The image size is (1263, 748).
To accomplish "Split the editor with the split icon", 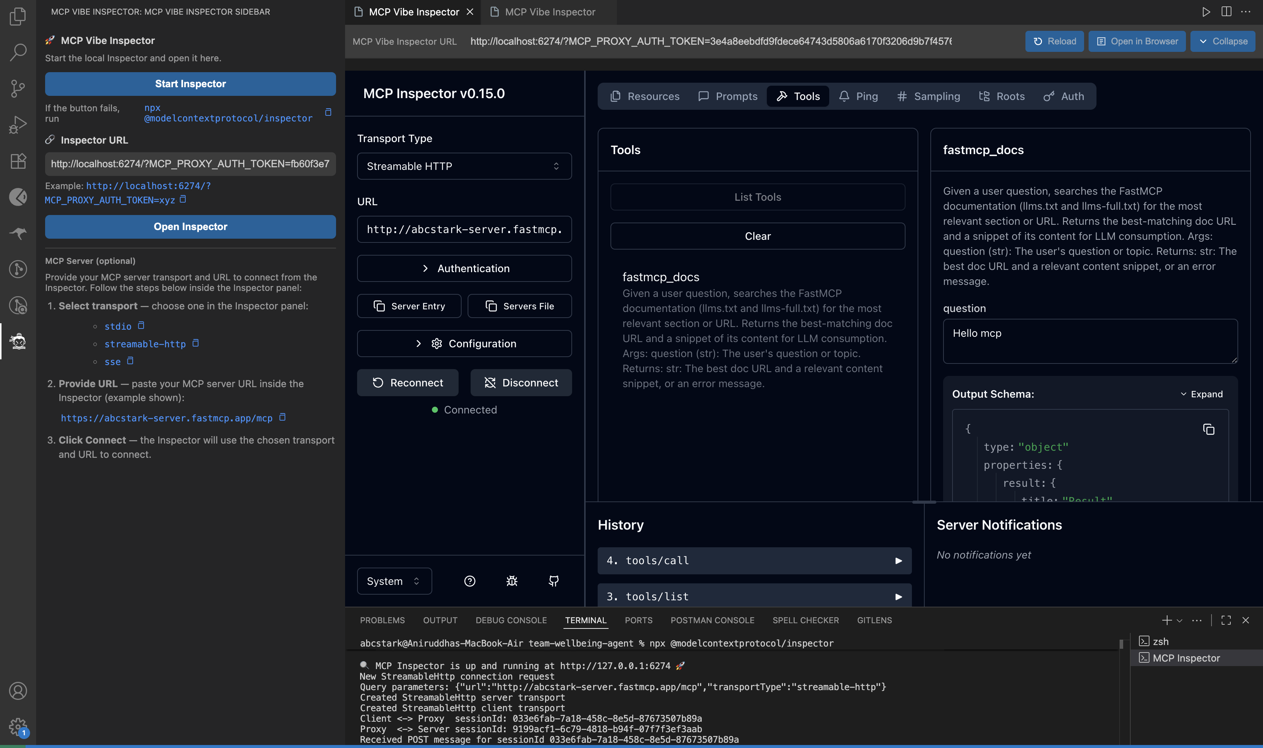I will [x=1226, y=12].
